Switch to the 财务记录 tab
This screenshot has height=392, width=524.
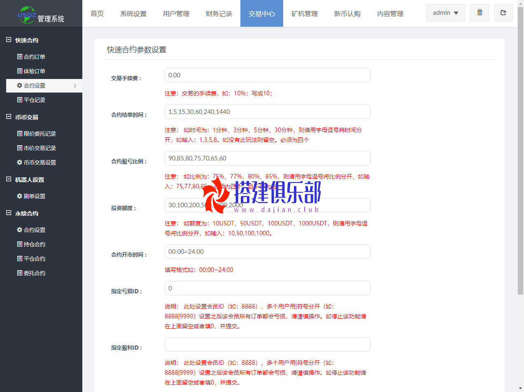(219, 14)
